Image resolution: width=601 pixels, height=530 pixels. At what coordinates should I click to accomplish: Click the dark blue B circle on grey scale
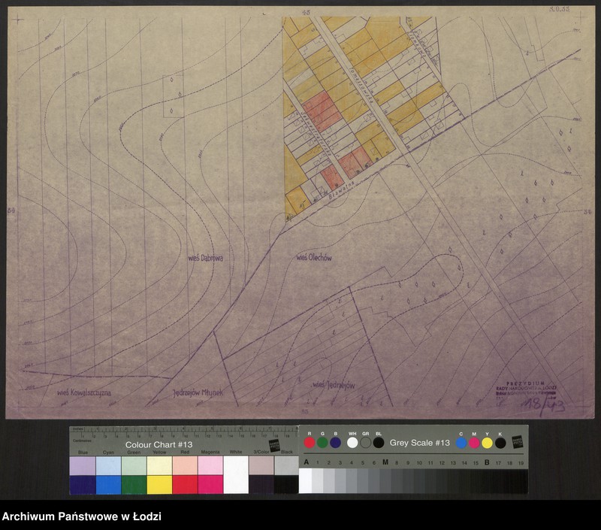click(x=335, y=443)
